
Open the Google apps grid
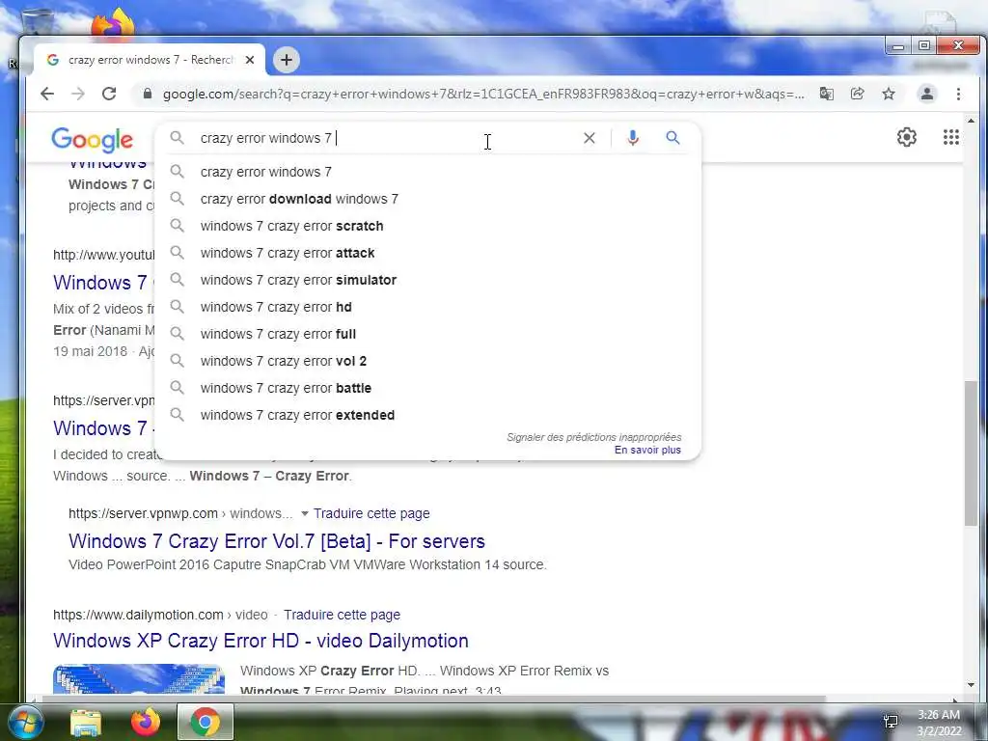point(950,137)
